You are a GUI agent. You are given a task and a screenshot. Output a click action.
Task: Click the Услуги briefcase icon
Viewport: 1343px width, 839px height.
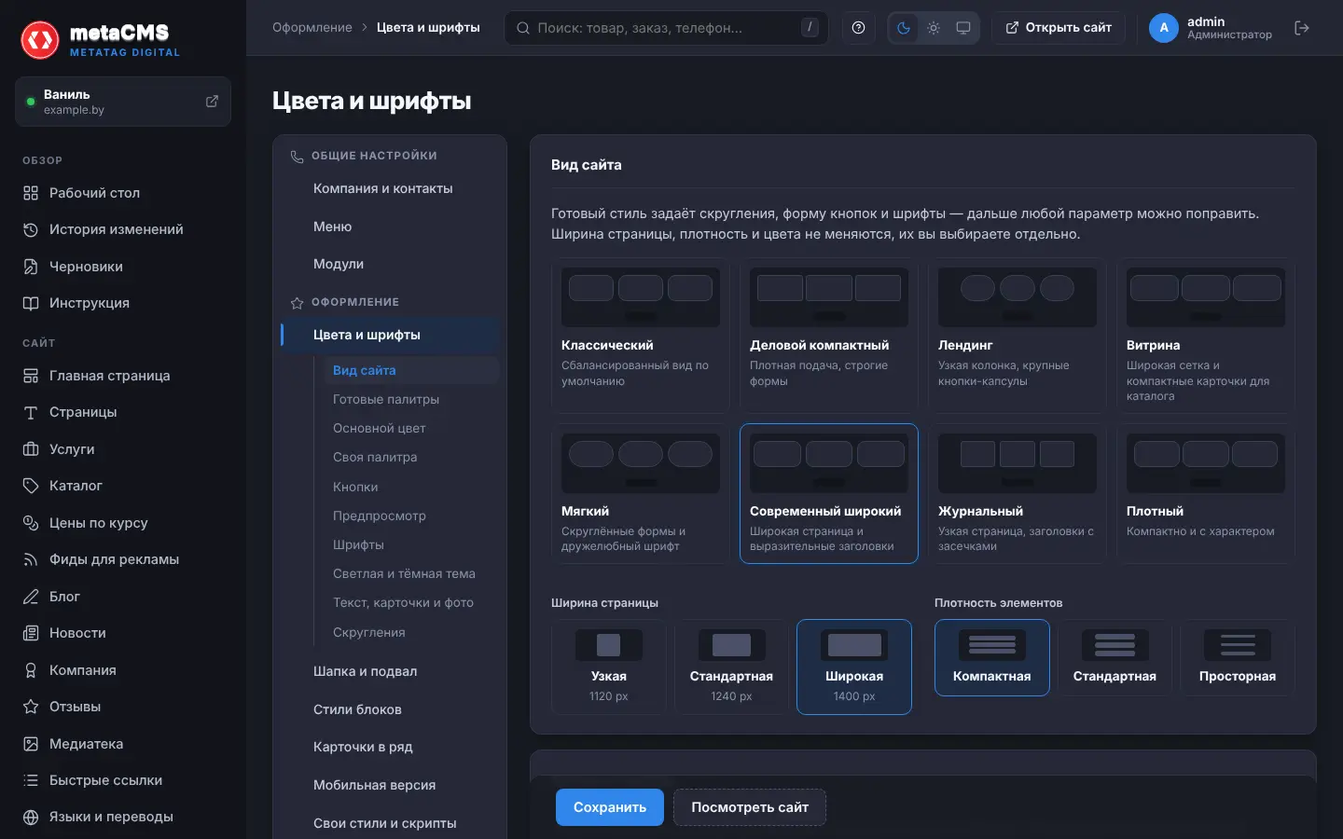point(31,449)
